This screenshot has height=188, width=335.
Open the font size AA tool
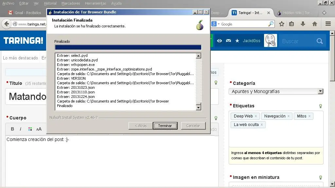[x=39, y=129]
